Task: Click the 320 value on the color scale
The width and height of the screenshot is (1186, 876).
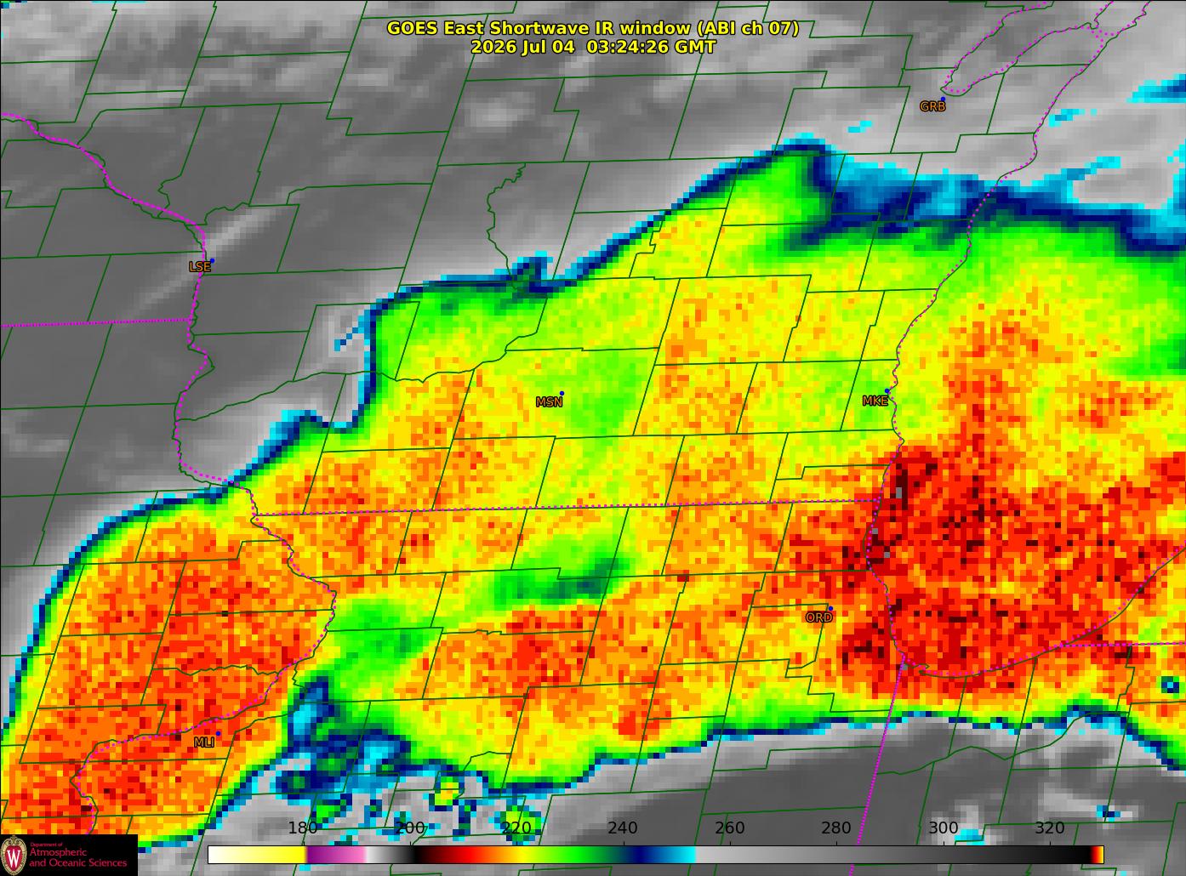Action: pos(1050,828)
